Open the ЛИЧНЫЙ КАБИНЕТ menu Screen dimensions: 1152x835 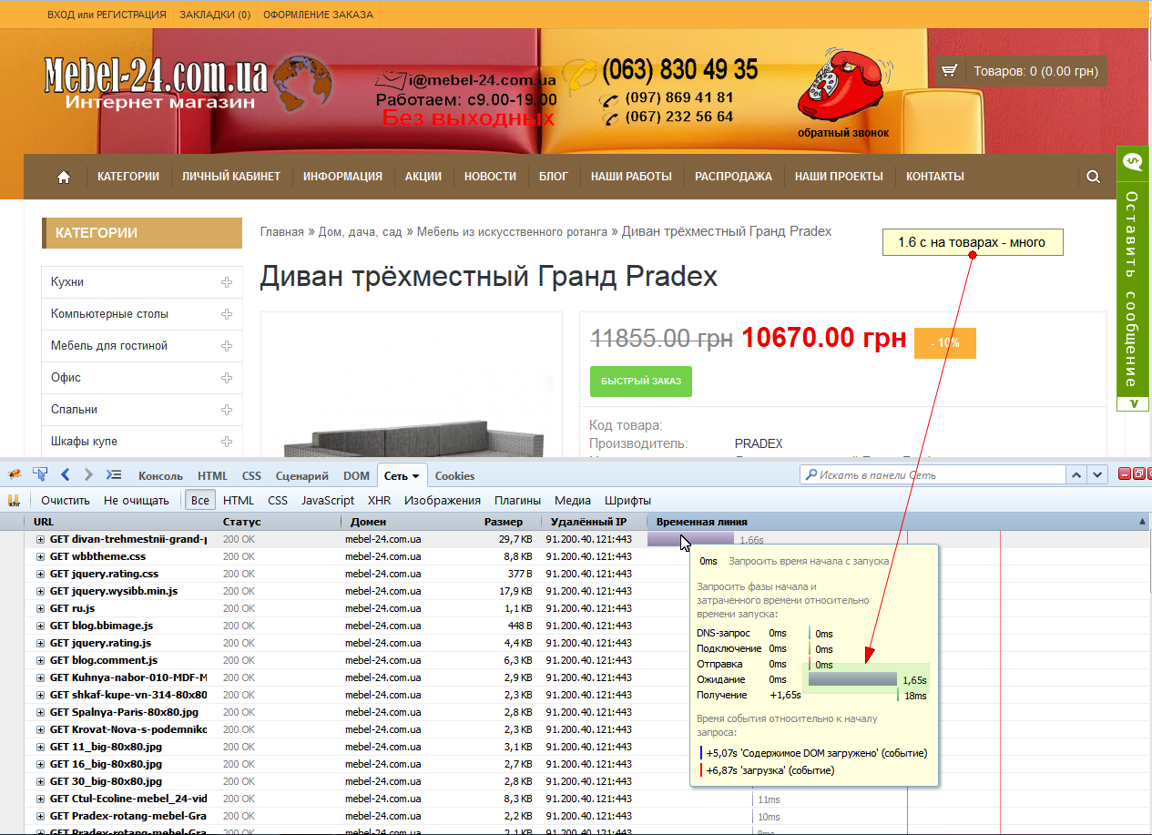pyautogui.click(x=231, y=177)
